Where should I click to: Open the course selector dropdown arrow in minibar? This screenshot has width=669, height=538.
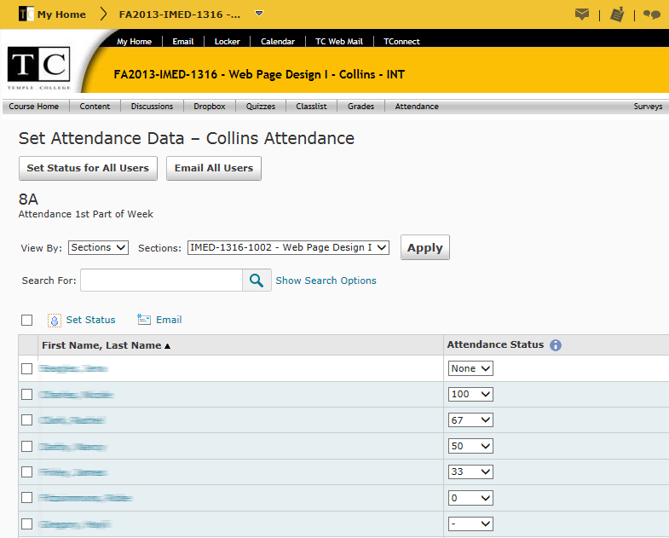258,14
